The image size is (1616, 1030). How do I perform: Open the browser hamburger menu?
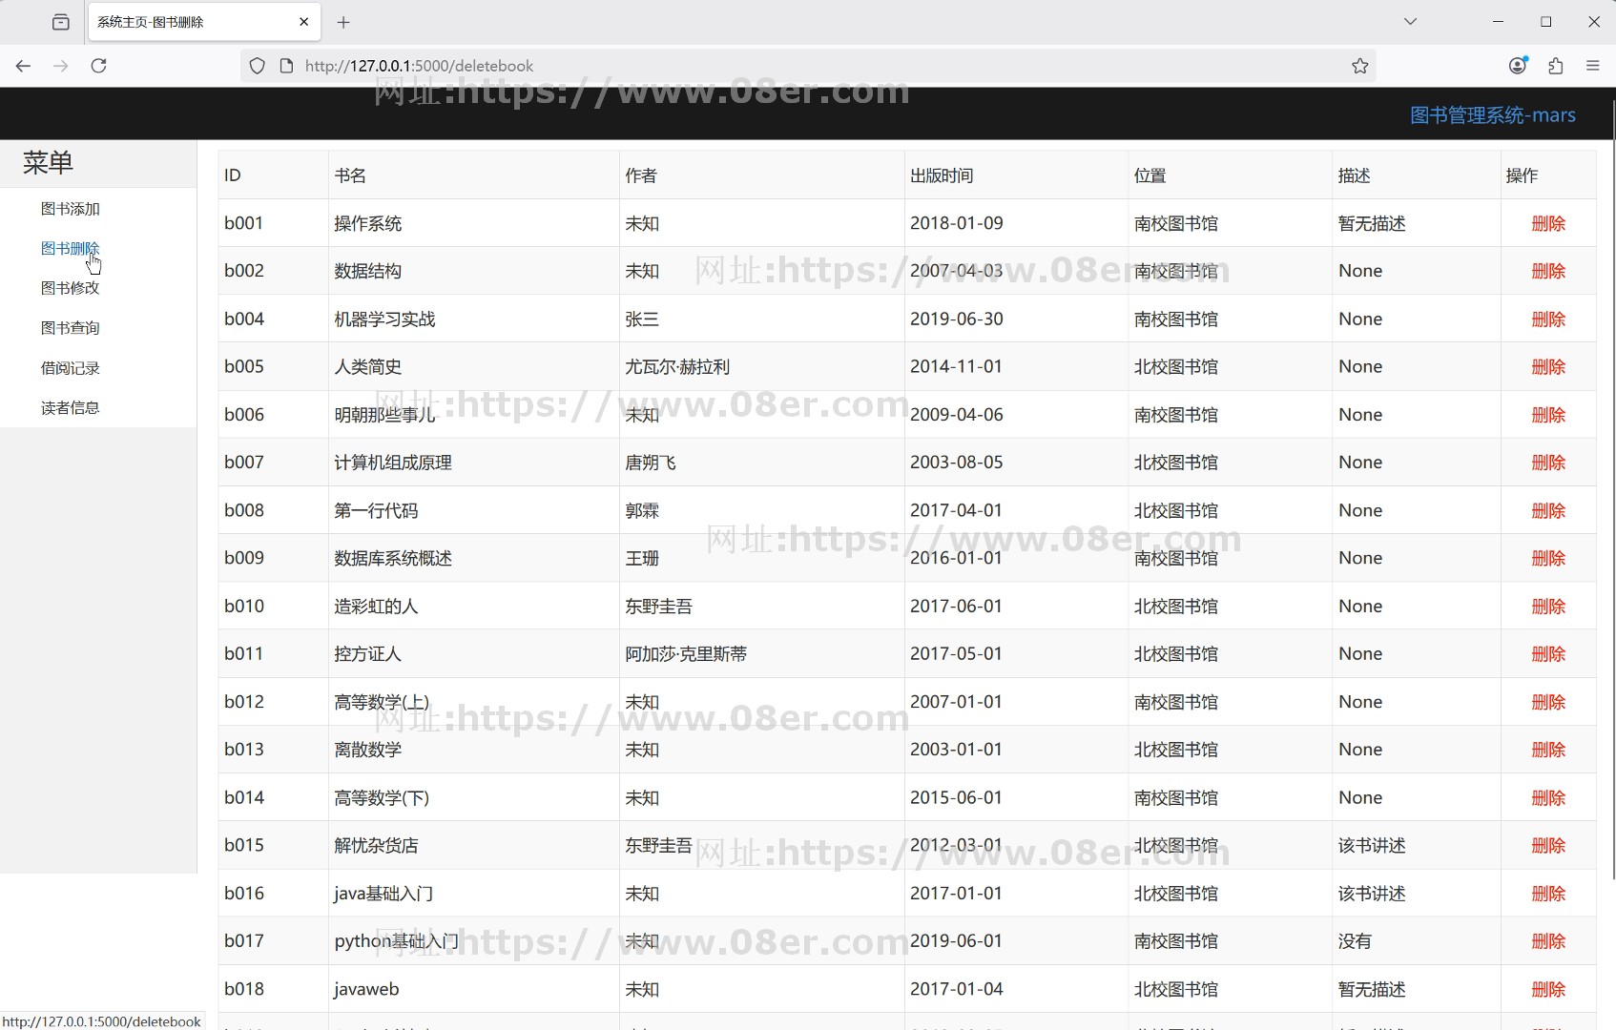pyautogui.click(x=1593, y=65)
